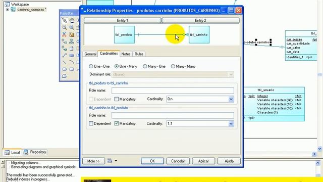Click the greyed Dependent checkbox under tbl_produto
The image size is (323, 182).
coord(91,99)
